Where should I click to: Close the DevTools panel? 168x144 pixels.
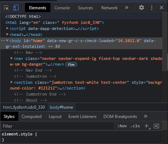point(162,8)
